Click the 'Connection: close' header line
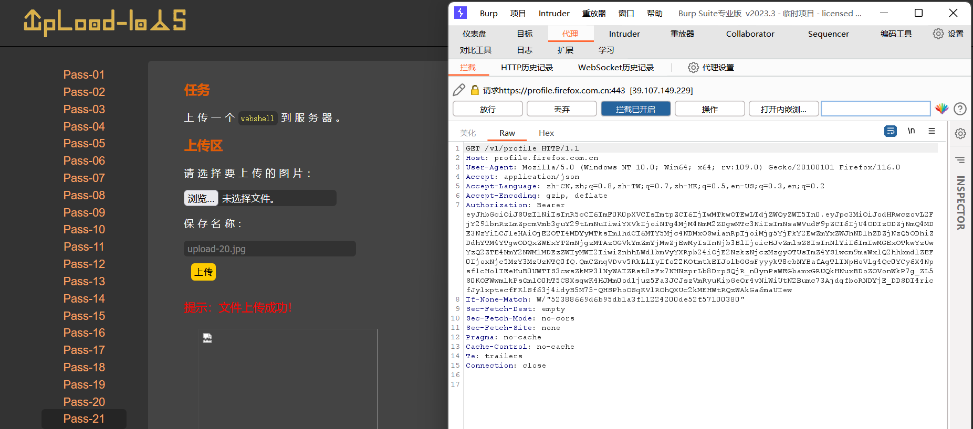Screen dimensions: 973x429 click(x=505, y=366)
